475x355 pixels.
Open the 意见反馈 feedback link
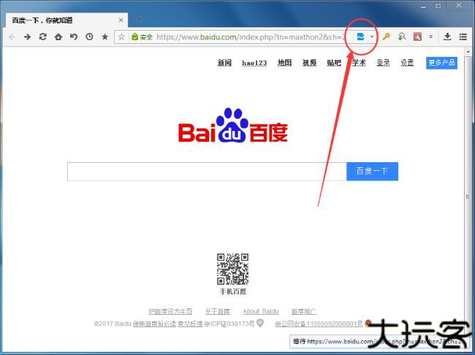190,324
